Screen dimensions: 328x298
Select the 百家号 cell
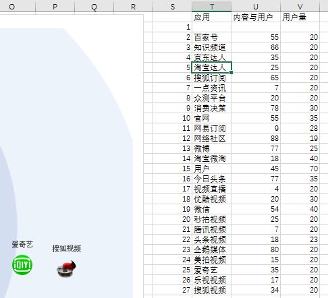click(x=212, y=37)
